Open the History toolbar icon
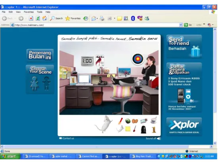Viewport: 218px width, 162px height. (x=86, y=18)
